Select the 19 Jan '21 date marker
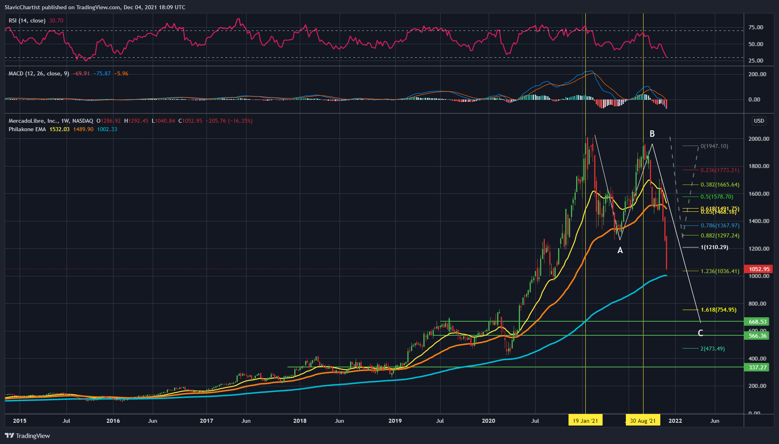The width and height of the screenshot is (779, 444). 585,421
